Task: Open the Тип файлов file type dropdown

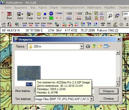Action: click(92, 99)
